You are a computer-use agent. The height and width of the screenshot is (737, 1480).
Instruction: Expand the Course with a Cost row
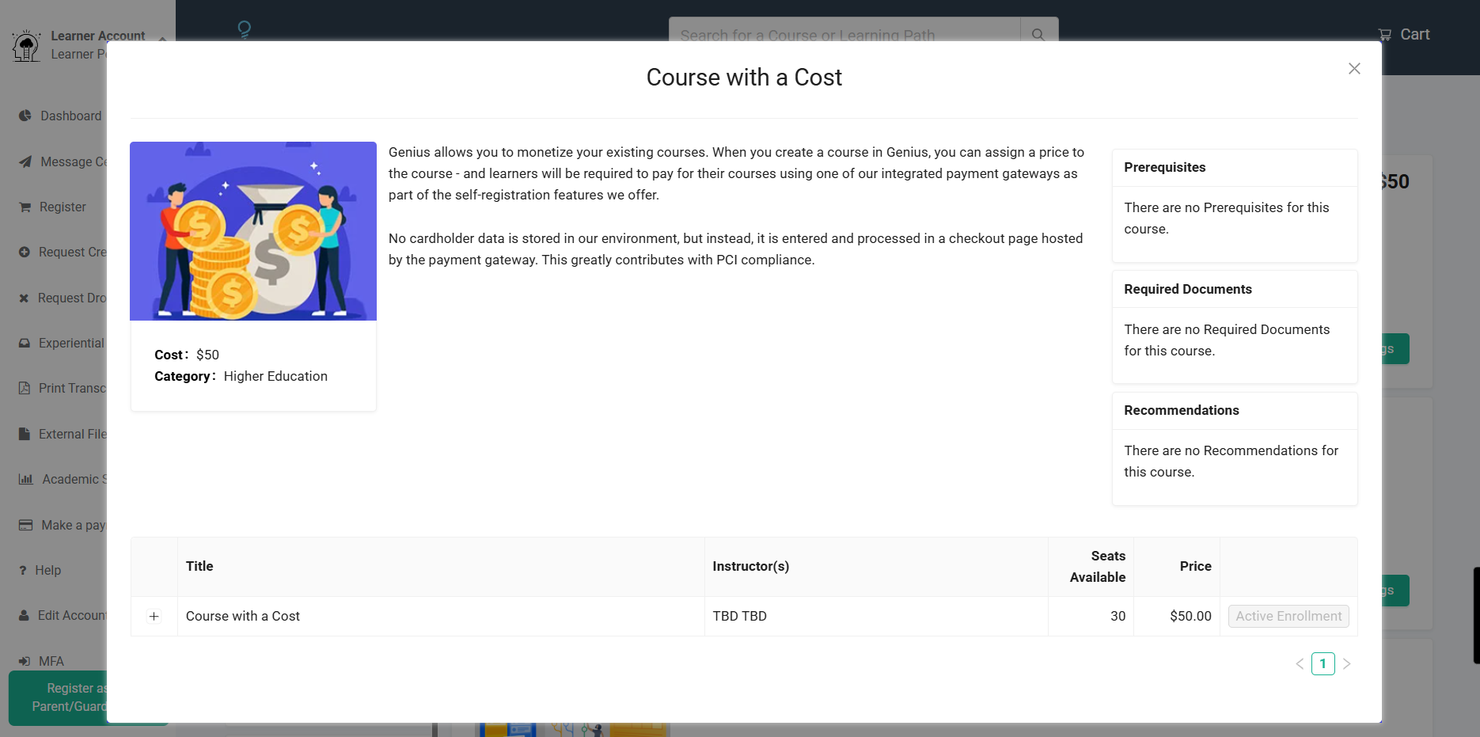[154, 617]
